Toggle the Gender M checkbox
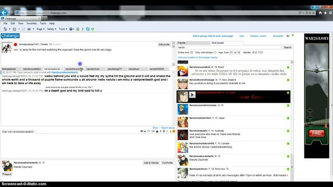Viewport: 333px width, 187px height. [255, 52]
